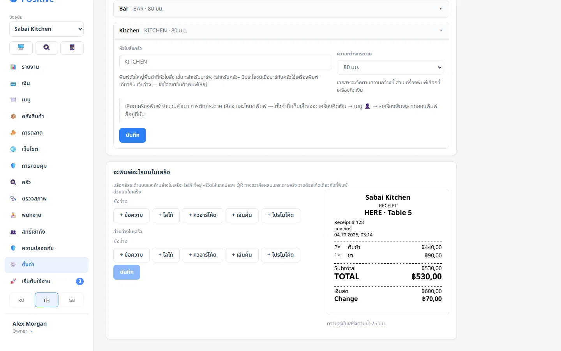Select the TH language option
The image size is (561, 351).
pos(46,300)
